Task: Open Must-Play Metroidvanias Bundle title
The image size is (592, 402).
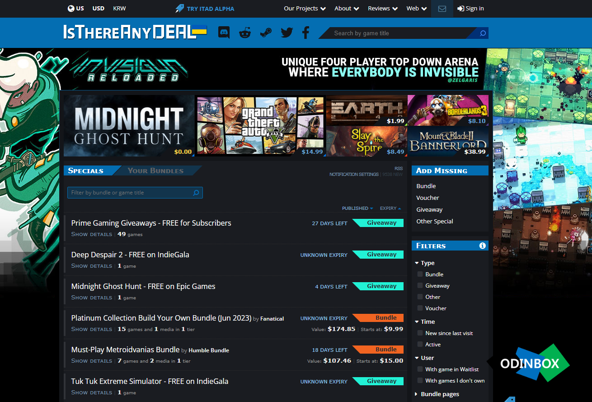Action: [125, 350]
